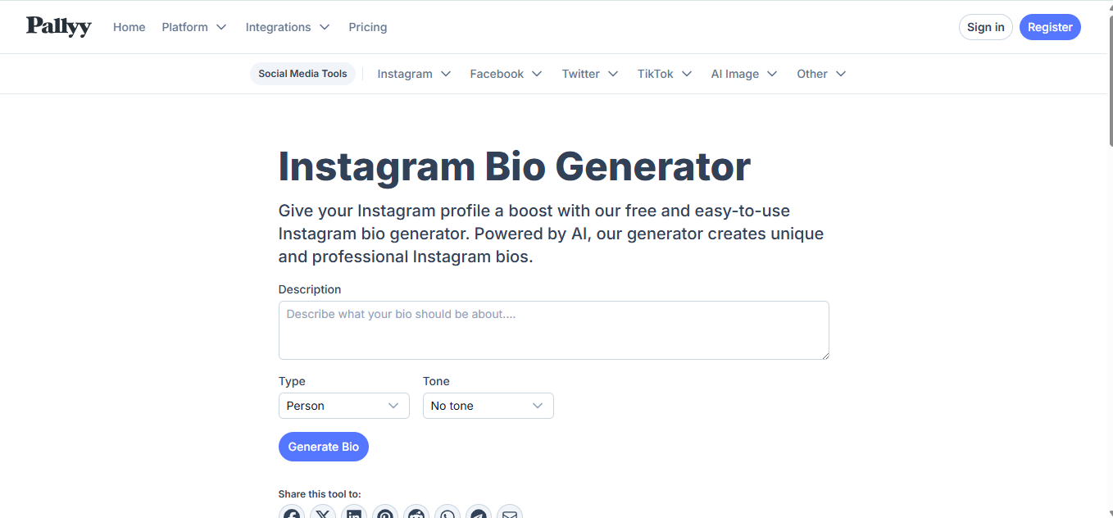The height and width of the screenshot is (518, 1113).
Task: Share the tool on Pinterest
Action: point(385,513)
